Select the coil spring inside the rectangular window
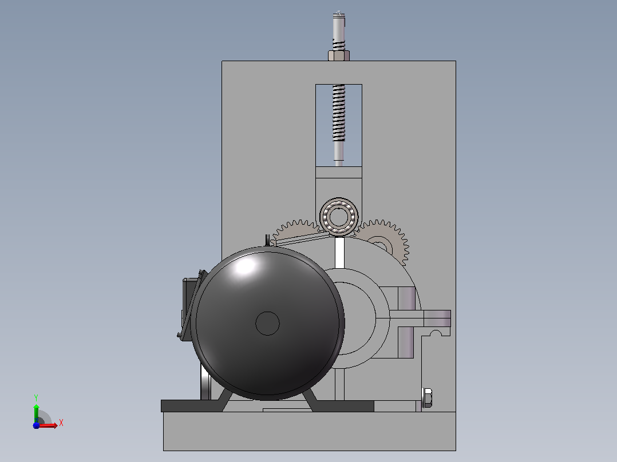Image resolution: width=617 pixels, height=462 pixels. (x=339, y=113)
